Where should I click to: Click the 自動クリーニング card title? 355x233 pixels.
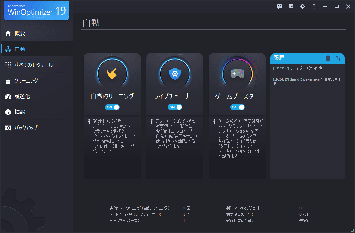pyautogui.click(x=112, y=96)
